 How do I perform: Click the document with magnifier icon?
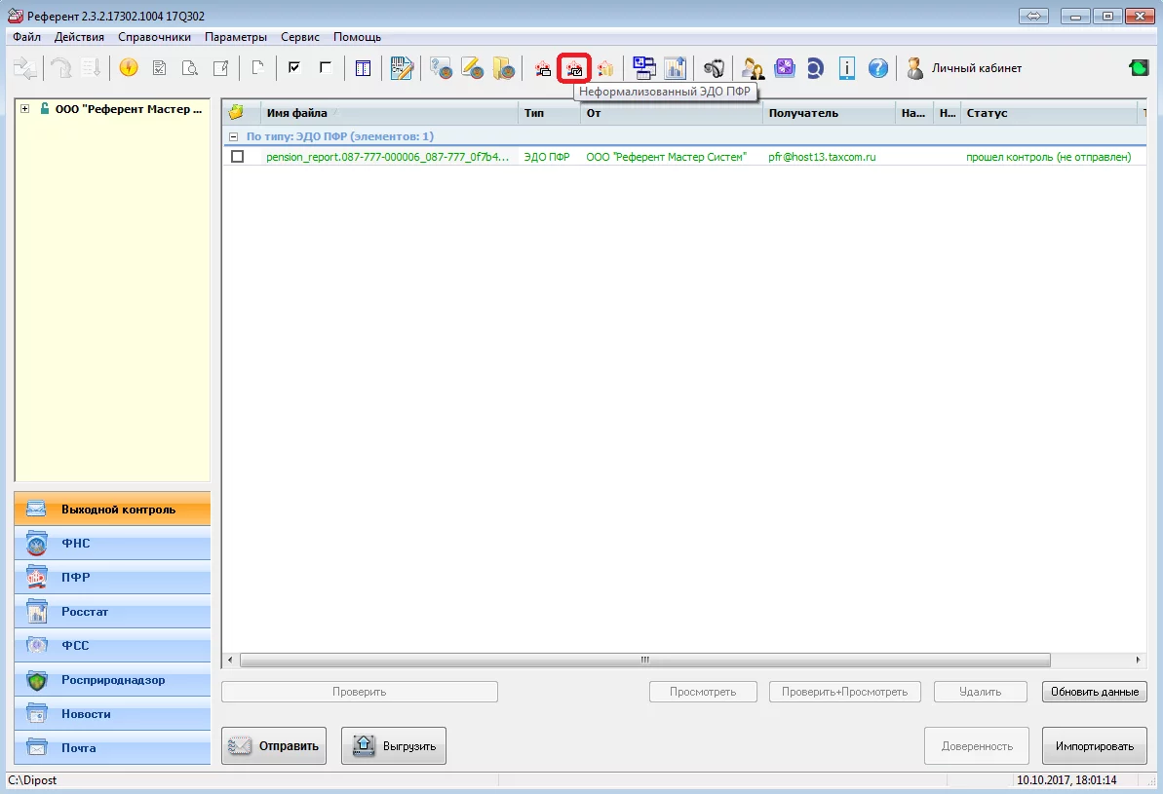click(190, 68)
